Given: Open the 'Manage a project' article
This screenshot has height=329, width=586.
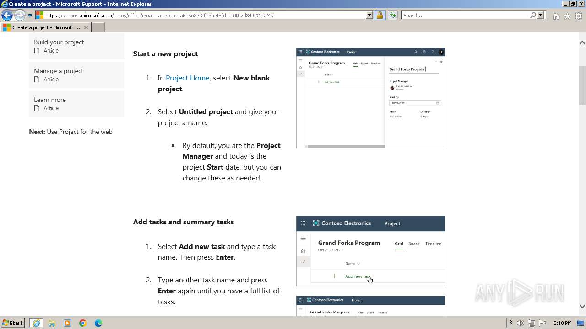Looking at the screenshot, I should click(x=76, y=74).
